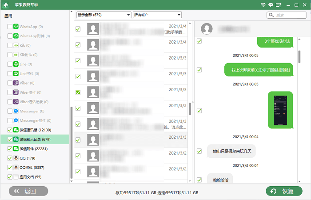Select 应用文档 (55) category

[x=30, y=177]
